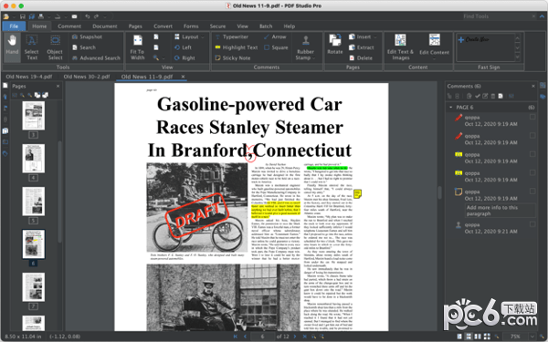548x342 pixels.
Task: Open the zoom percentage dropdown
Action: [x=532, y=337]
